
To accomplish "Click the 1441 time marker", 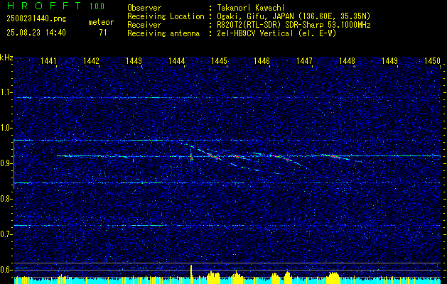I will (48, 60).
